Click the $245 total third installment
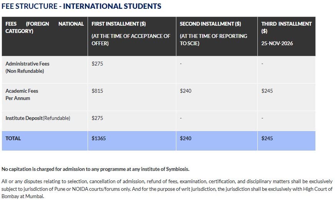Image resolution: width=335 pixels, height=200 pixels. [267, 138]
